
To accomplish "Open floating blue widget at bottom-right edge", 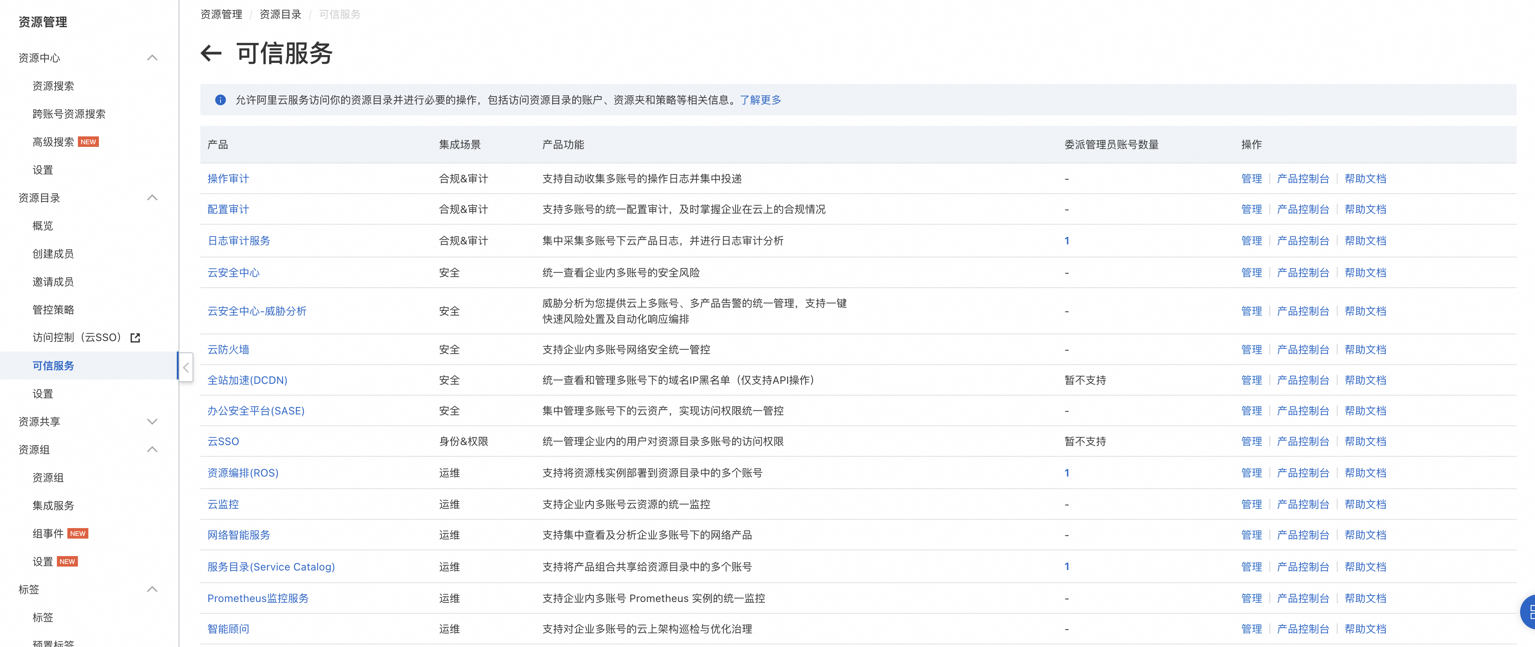I will tap(1528, 612).
